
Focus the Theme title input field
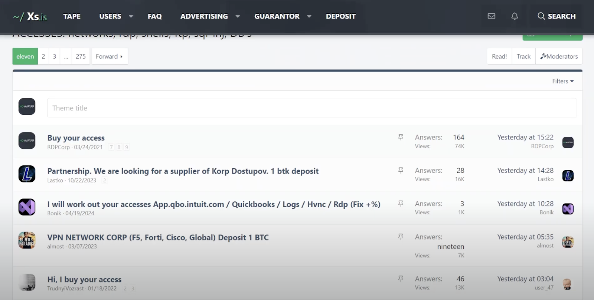click(312, 108)
